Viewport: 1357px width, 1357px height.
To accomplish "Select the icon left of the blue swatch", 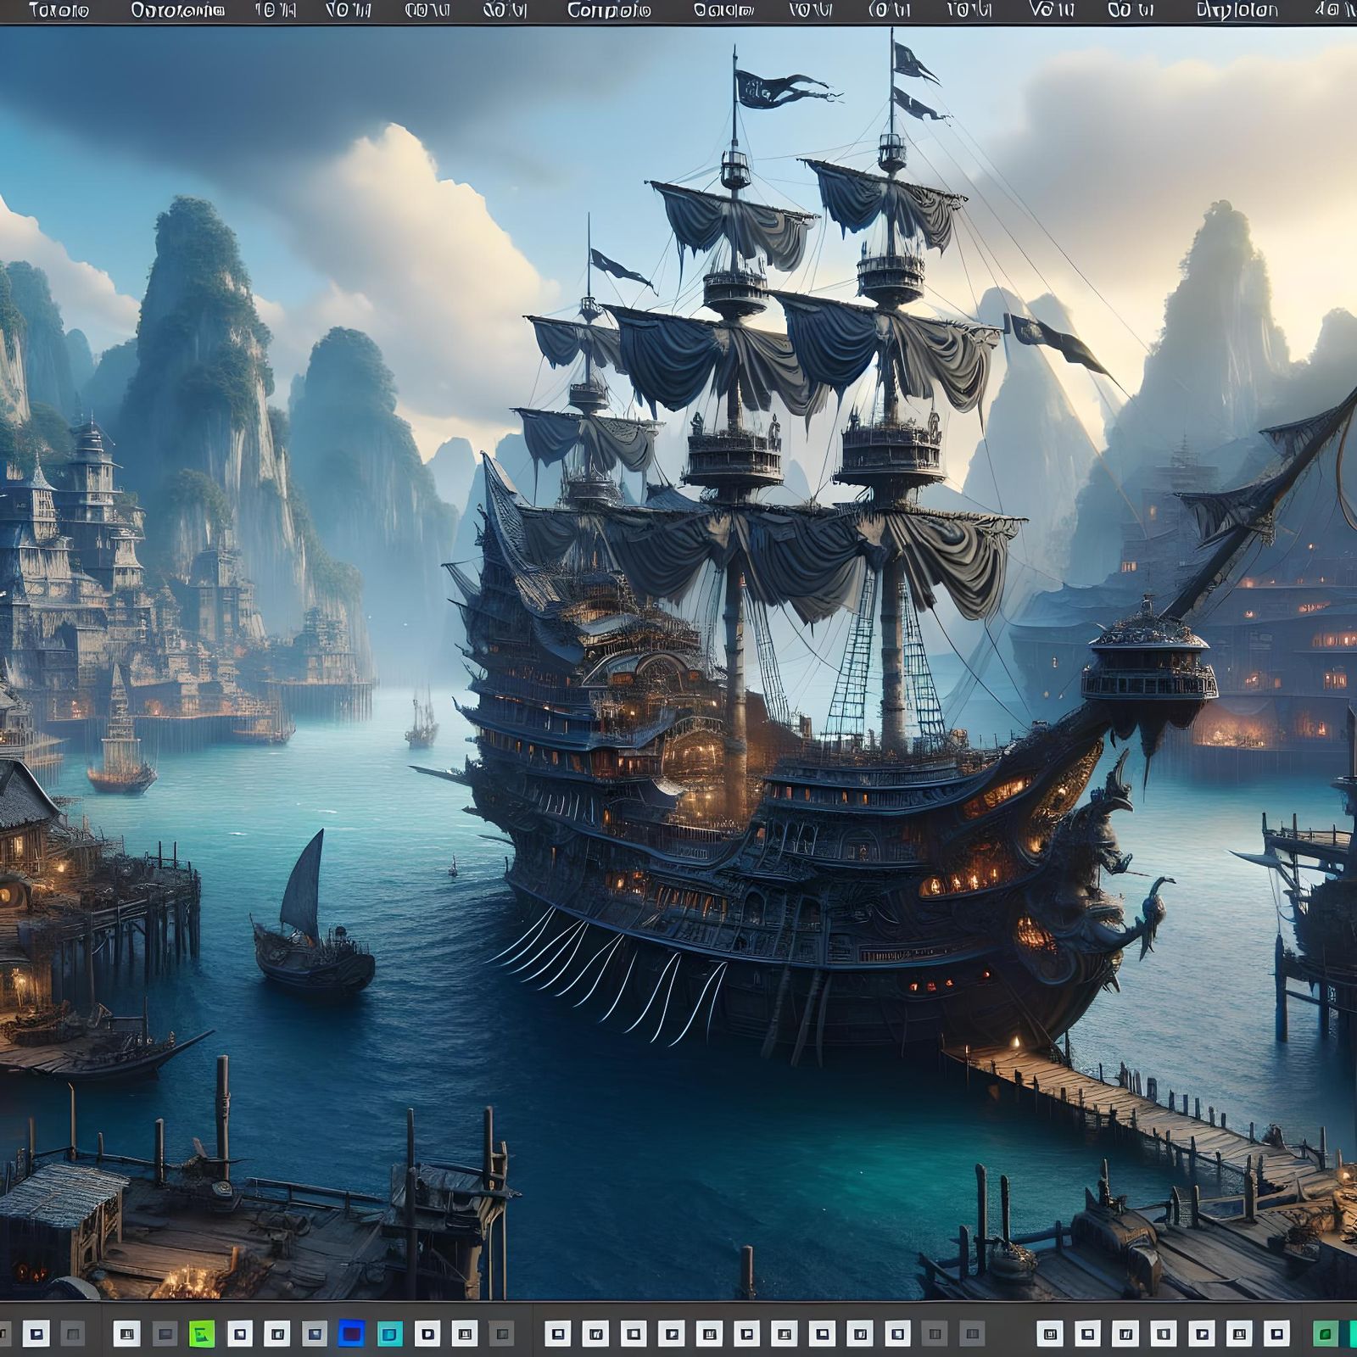I will point(314,1333).
